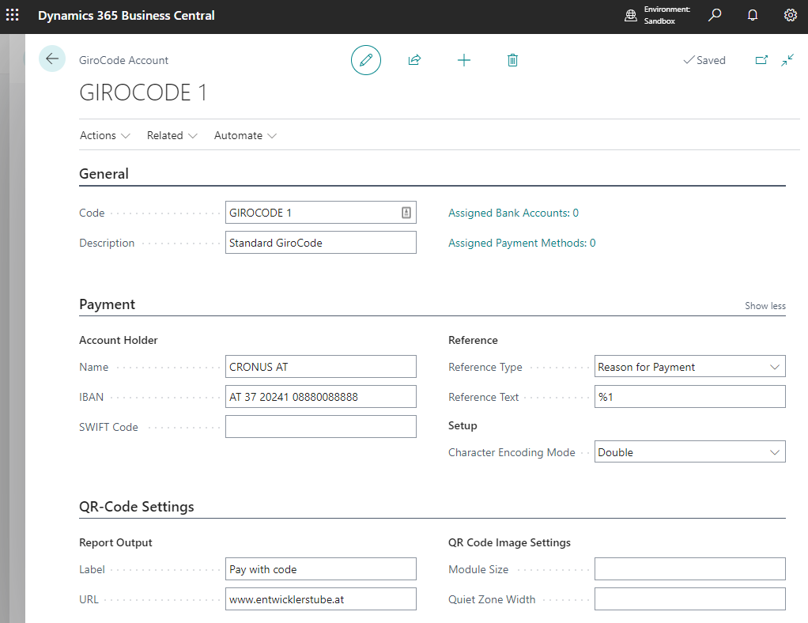Click the collapse page arrows icon
The width and height of the screenshot is (808, 623).
point(787,60)
